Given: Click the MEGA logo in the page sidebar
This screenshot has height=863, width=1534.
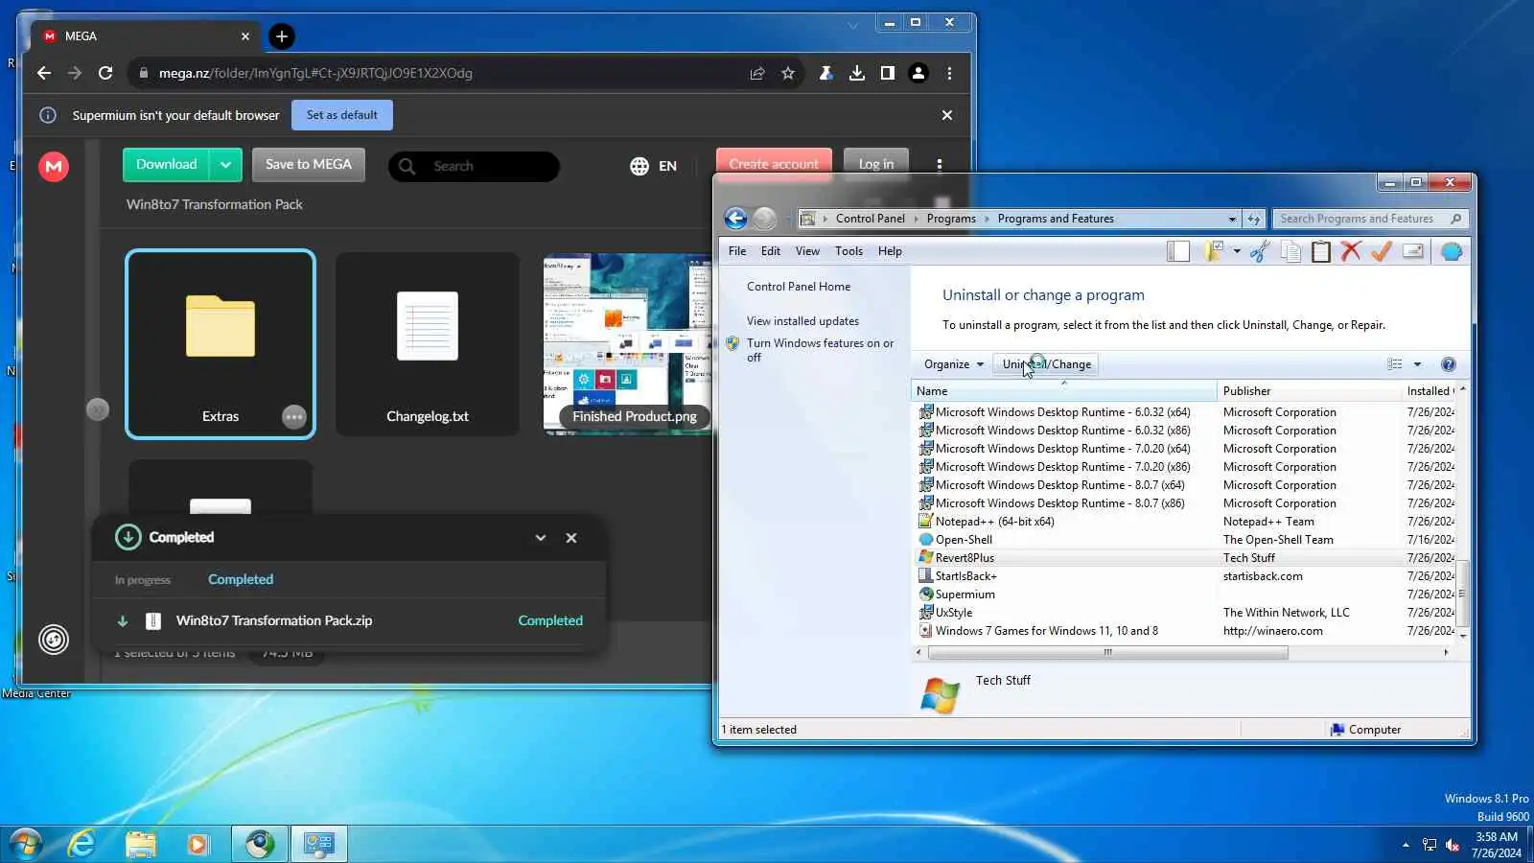Looking at the screenshot, I should coord(54,167).
